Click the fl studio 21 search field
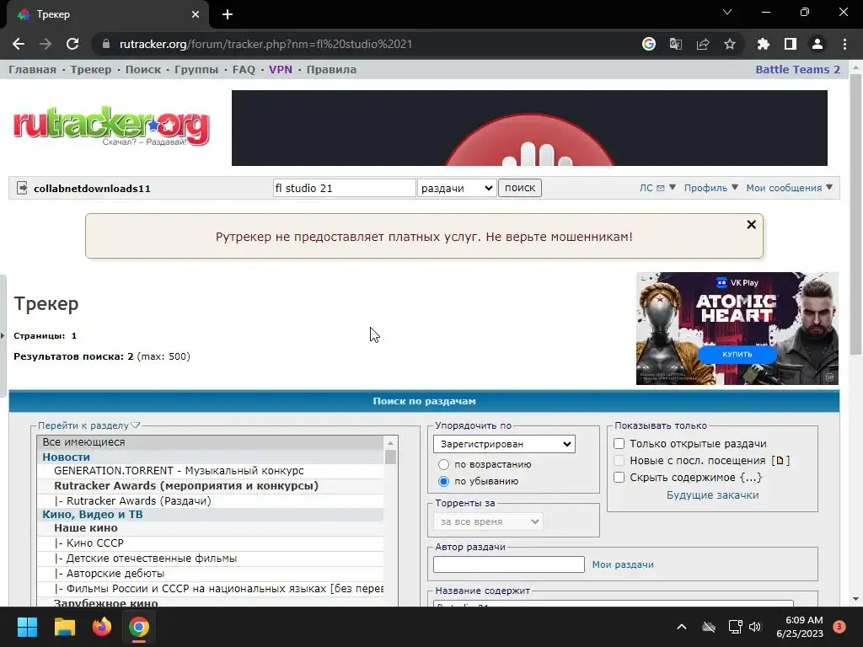Viewport: 863px width, 647px height. coord(344,188)
